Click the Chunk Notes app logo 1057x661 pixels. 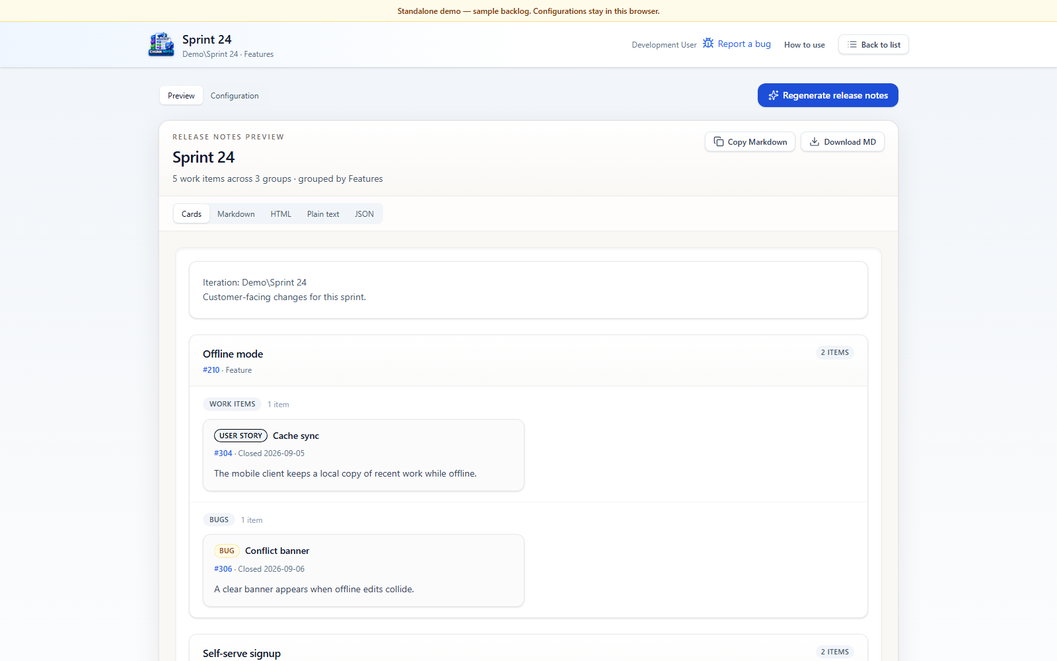point(161,44)
